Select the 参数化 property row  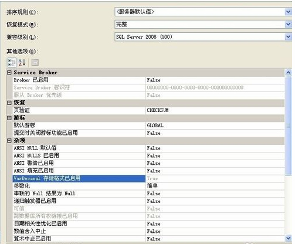pos(79,186)
